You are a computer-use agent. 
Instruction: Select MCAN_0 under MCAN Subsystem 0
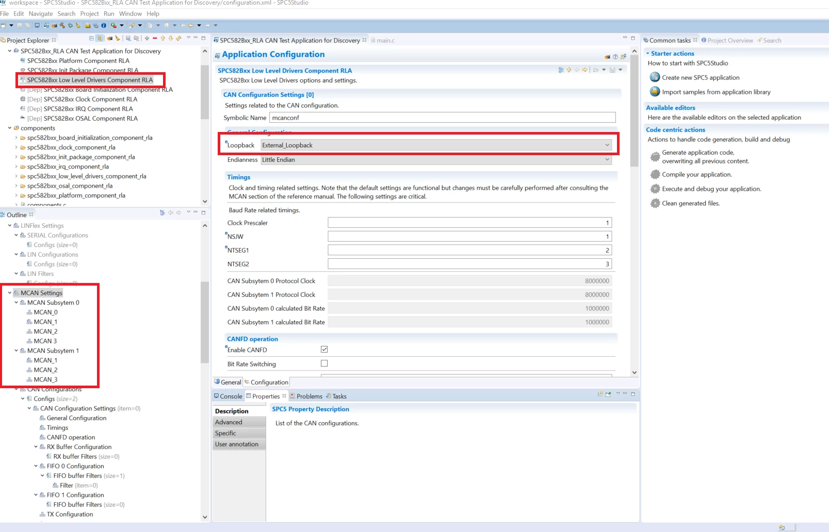pos(45,312)
